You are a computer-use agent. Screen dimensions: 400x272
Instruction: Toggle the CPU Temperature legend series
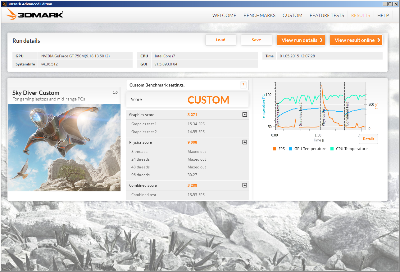pyautogui.click(x=349, y=149)
